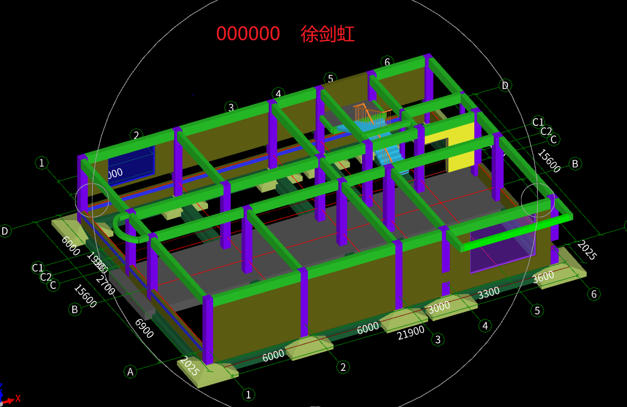
Task: Select axis bubble 4 beside the 3300 dimension
Action: click(x=485, y=326)
